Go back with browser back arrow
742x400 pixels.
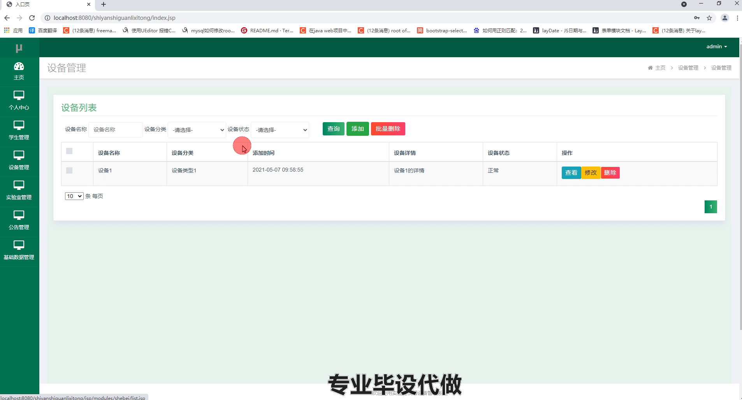[x=7, y=18]
